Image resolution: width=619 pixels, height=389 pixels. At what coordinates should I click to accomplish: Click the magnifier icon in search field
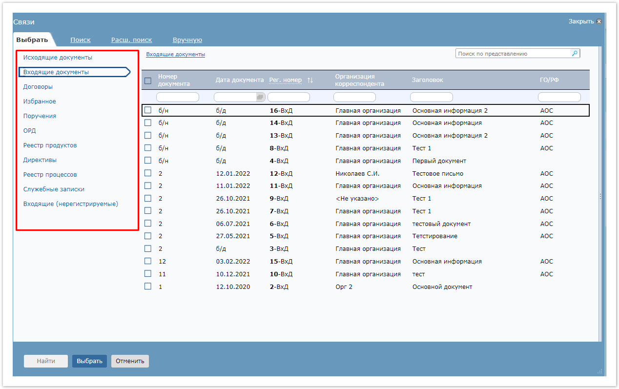click(x=575, y=54)
